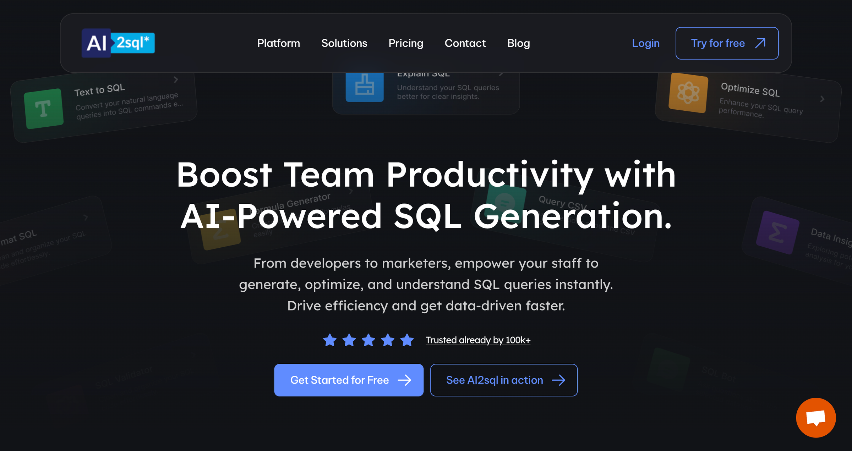Visit the Blog link
This screenshot has height=451, width=852.
(x=518, y=43)
